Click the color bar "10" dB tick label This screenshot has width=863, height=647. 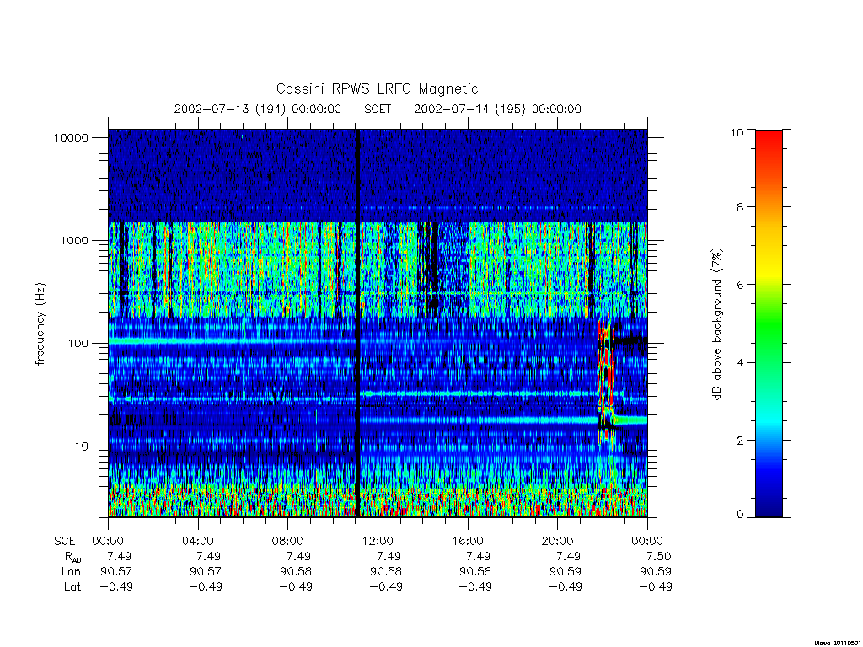click(737, 132)
